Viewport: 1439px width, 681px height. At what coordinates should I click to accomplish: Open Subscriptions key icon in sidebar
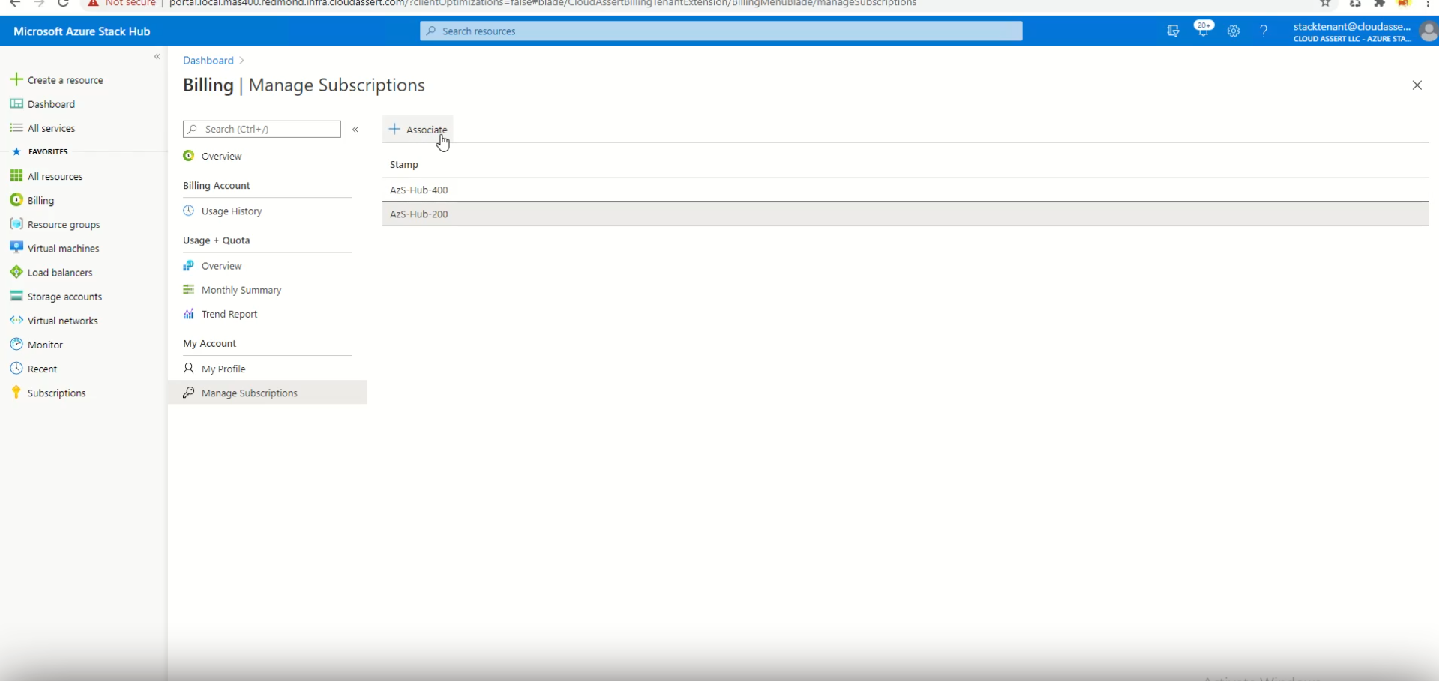tap(16, 392)
